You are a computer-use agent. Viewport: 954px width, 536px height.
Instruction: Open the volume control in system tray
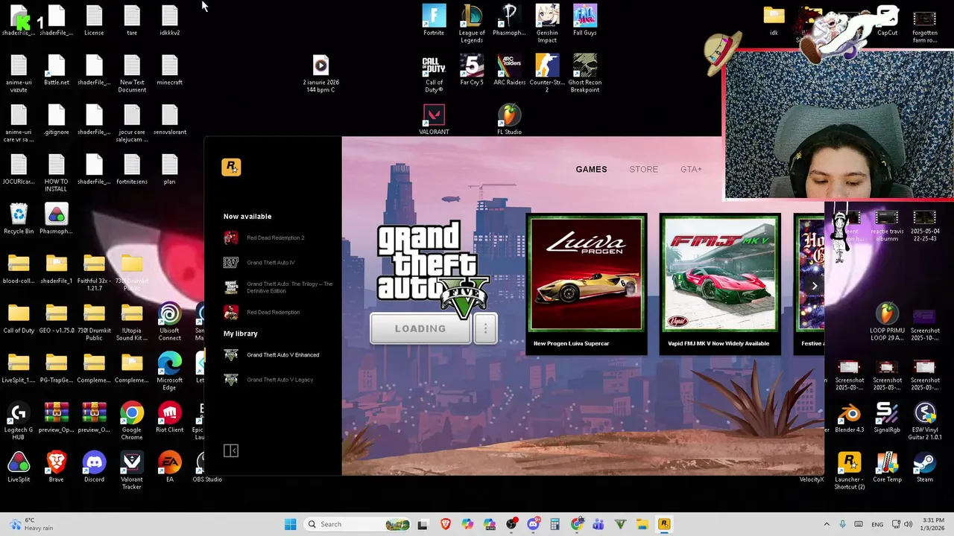pyautogui.click(x=909, y=524)
